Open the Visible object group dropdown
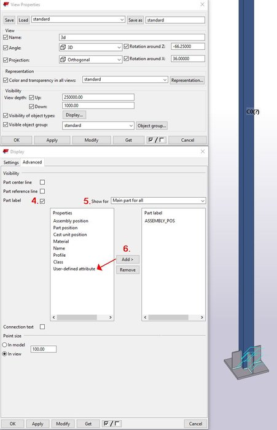This screenshot has height=430, width=277. point(98,125)
